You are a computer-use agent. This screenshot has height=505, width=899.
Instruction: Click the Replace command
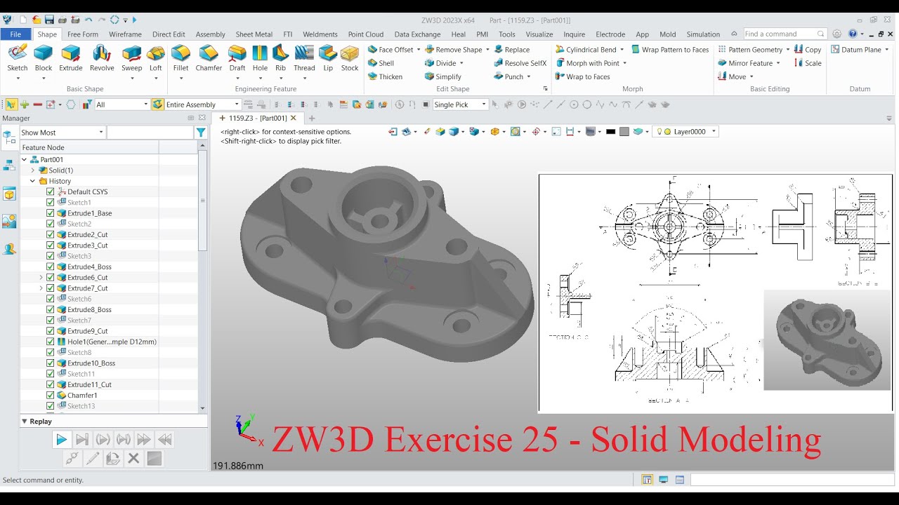tap(511, 50)
